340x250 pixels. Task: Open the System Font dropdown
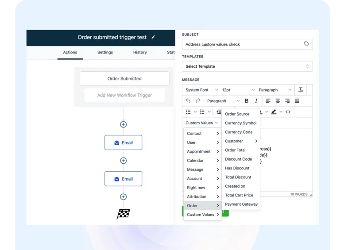click(x=202, y=90)
